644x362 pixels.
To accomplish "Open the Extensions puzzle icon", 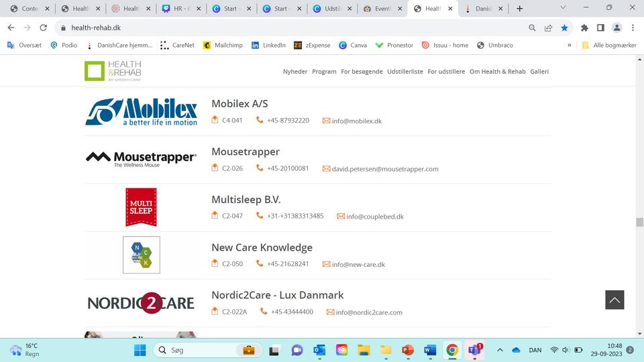I will click(x=584, y=27).
